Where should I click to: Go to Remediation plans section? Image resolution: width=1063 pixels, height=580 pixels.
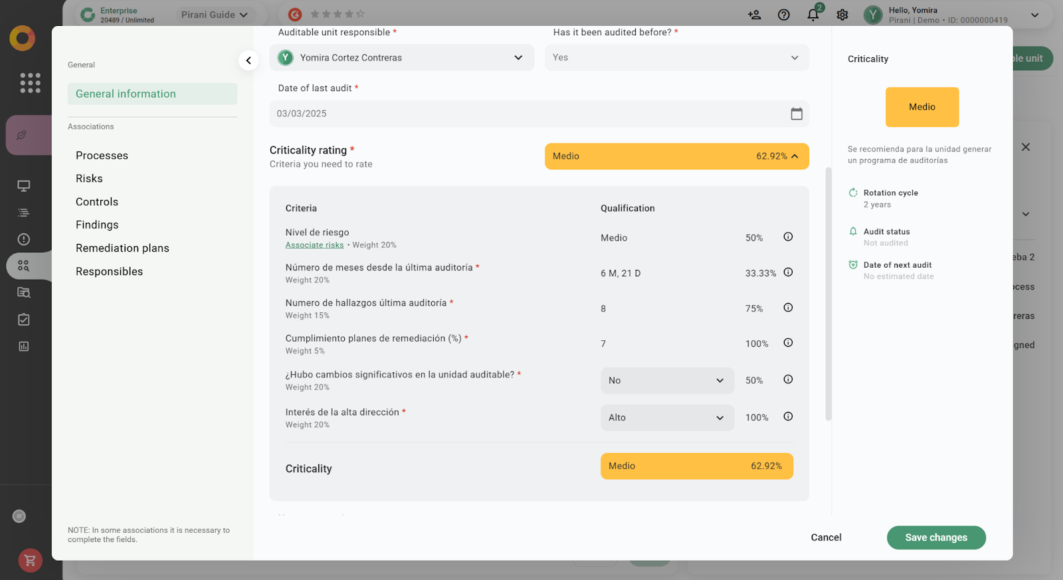(x=122, y=248)
